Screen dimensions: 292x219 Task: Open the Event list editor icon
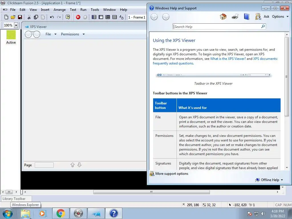115,17
